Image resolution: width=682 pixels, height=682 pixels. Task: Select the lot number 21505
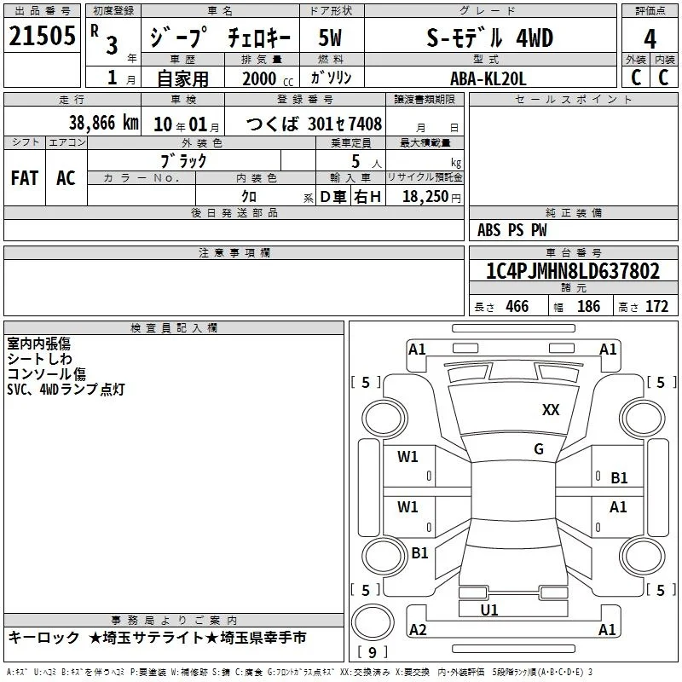tap(42, 36)
